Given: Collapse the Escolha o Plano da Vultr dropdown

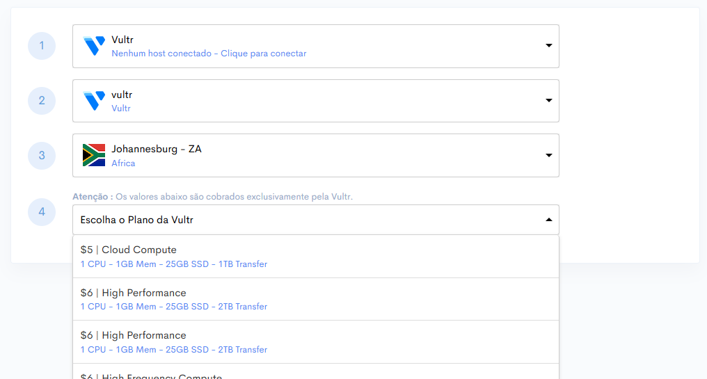Looking at the screenshot, I should (549, 220).
